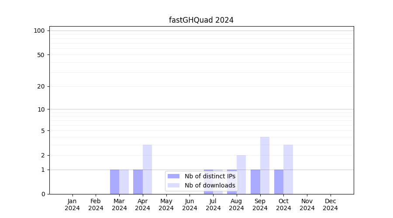Click the chart title fastGHQuad 2024

point(201,20)
